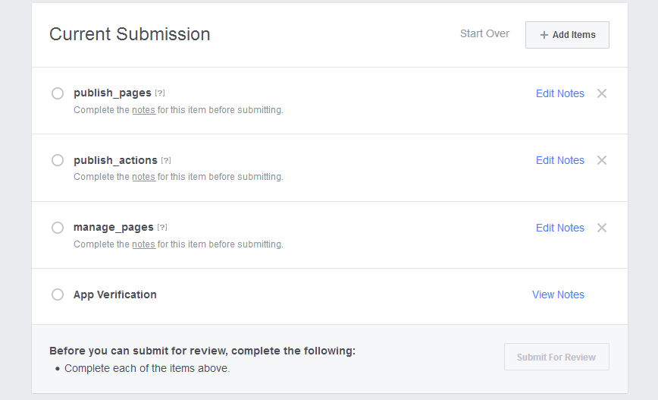Open View Notes for App Verification
This screenshot has width=658, height=400.
(x=558, y=294)
